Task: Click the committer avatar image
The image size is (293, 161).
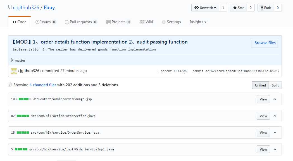Action: tap(14, 71)
